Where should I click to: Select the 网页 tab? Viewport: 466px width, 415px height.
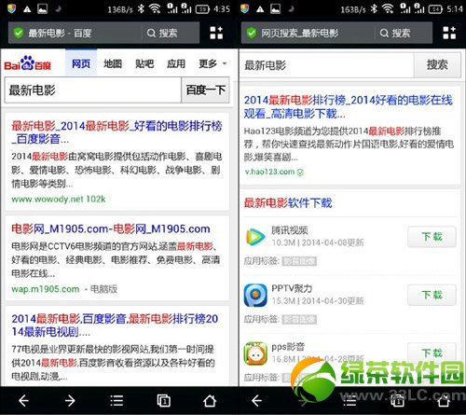[x=81, y=63]
